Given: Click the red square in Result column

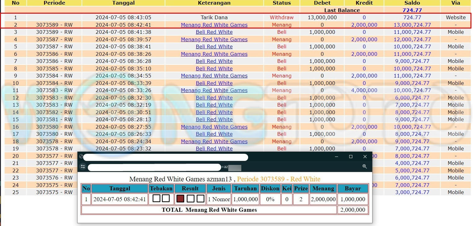Looking at the screenshot, I should (180, 199).
